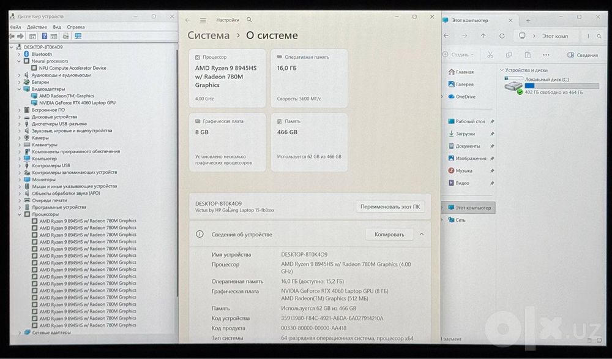Click the Paste icon in Explorer toolbar
The height and width of the screenshot is (359, 612).
pos(528,55)
